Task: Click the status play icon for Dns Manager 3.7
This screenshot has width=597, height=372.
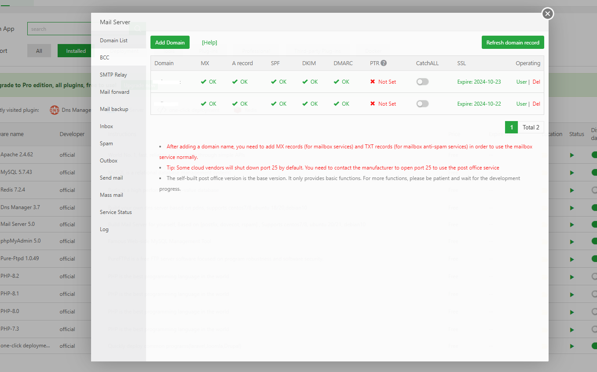Action: pos(572,208)
